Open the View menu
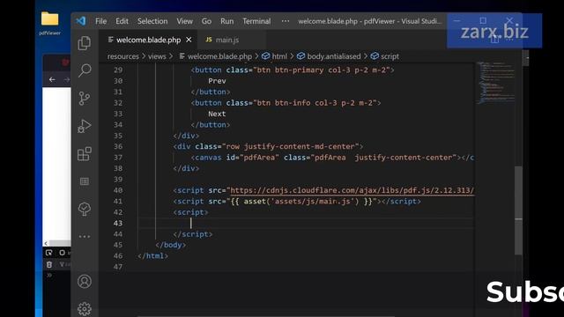The height and width of the screenshot is (317, 564). 184,21
